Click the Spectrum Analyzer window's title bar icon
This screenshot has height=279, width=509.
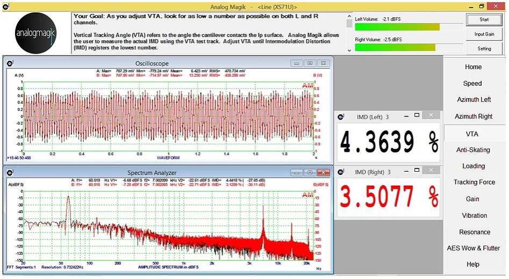(x=10, y=173)
